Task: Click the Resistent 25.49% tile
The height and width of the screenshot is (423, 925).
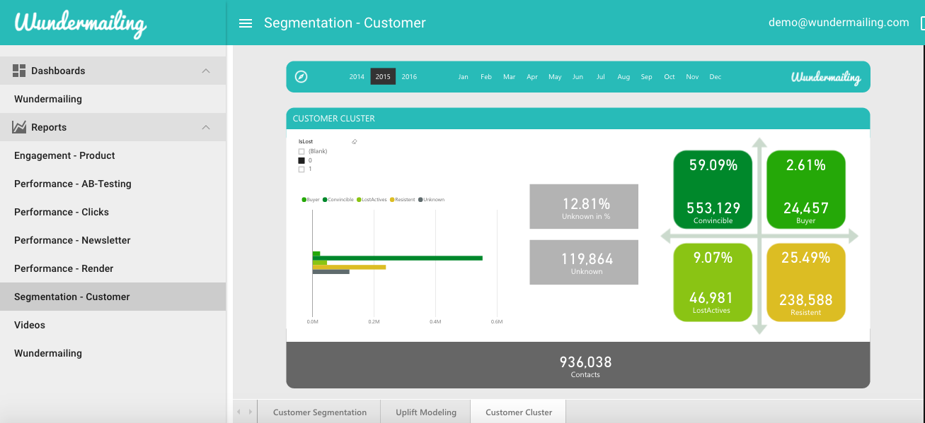Action: pyautogui.click(x=806, y=282)
